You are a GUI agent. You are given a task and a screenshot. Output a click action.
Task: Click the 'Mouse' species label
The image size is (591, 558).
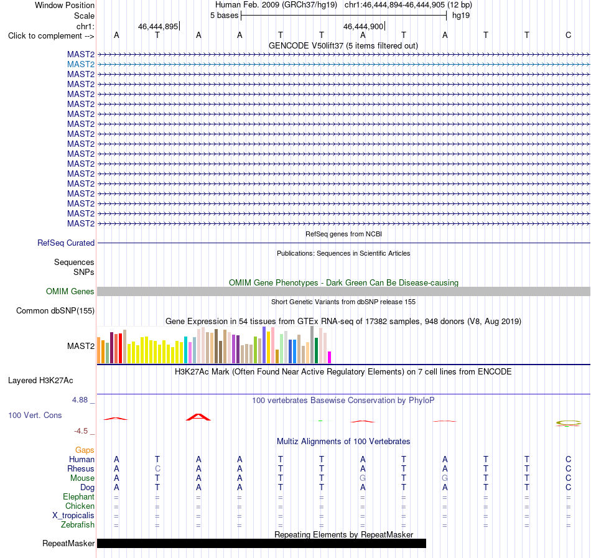click(x=82, y=478)
